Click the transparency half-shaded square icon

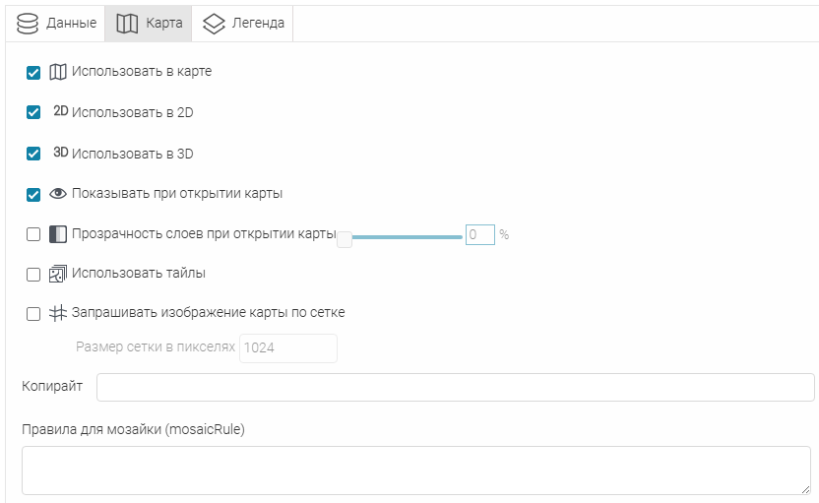pos(58,234)
